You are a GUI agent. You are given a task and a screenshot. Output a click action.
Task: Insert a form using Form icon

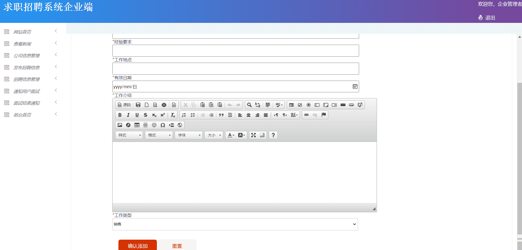pyautogui.click(x=291, y=105)
